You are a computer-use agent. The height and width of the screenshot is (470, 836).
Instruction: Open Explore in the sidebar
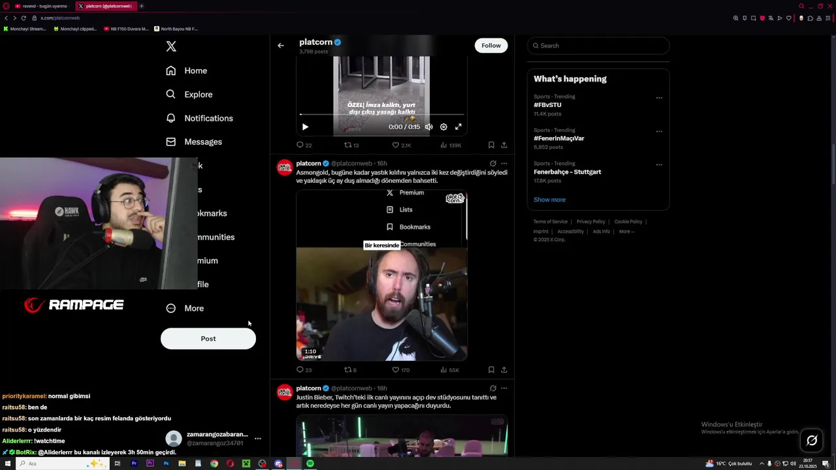[189, 94]
